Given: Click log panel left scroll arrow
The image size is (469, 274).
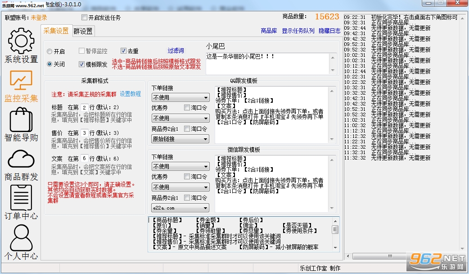Looking at the screenshot, I should 348,256.
